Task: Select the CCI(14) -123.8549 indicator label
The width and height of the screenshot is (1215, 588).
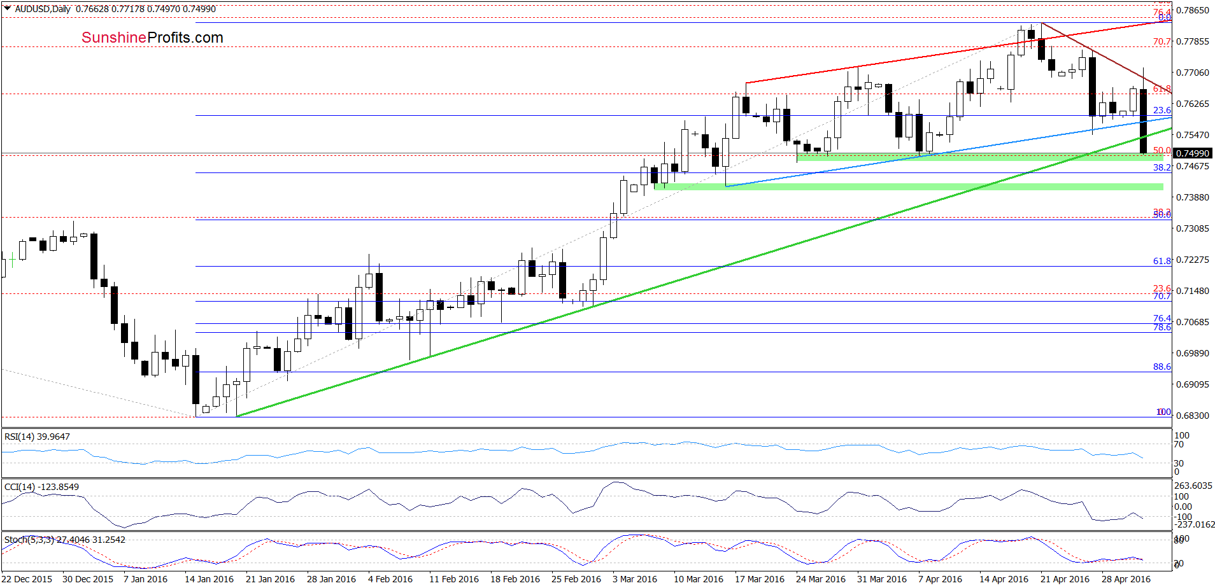Action: [x=41, y=487]
